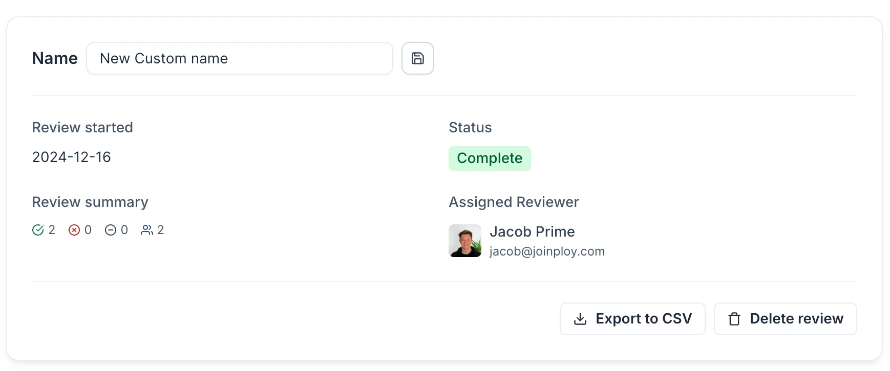This screenshot has width=890, height=371.
Task: Click the Assigned Reviewer heading
Action: [x=514, y=202]
